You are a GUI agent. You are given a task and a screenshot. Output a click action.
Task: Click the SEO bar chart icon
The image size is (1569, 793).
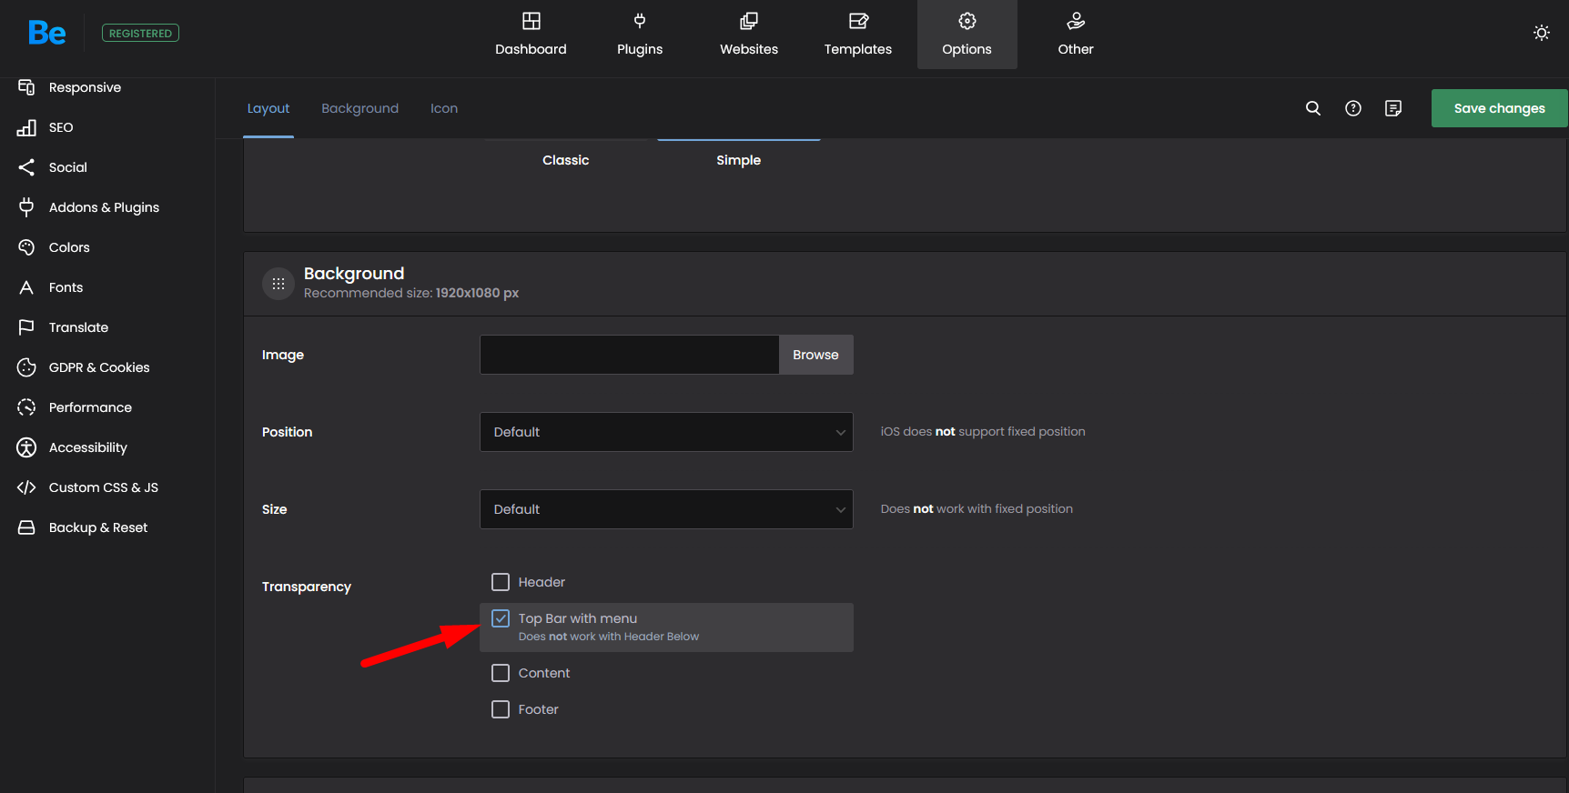point(26,127)
